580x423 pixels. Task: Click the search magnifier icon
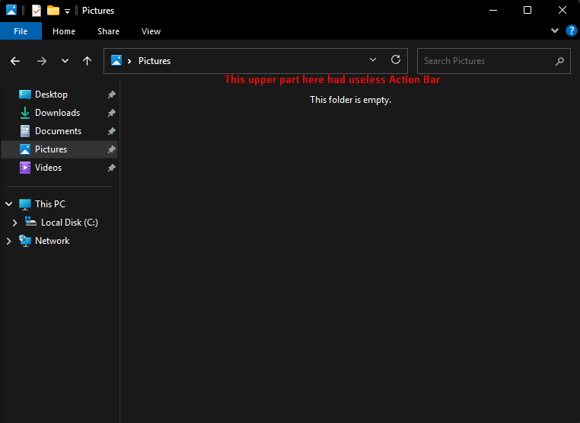pyautogui.click(x=559, y=61)
